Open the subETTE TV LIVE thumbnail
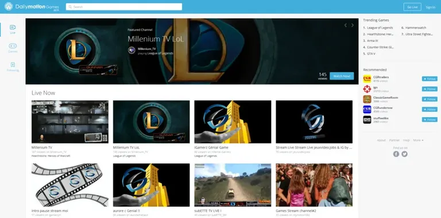The height and width of the screenshot is (218, 441). (233, 185)
